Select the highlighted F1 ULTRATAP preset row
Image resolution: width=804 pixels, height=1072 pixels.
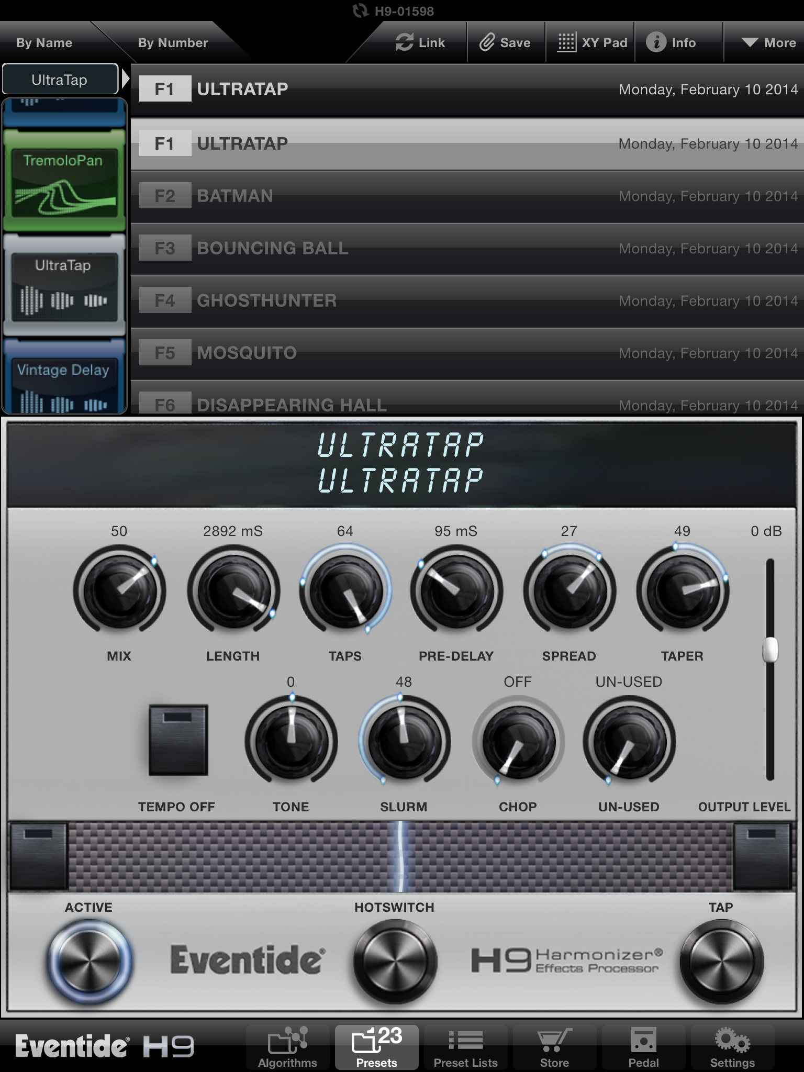click(467, 143)
